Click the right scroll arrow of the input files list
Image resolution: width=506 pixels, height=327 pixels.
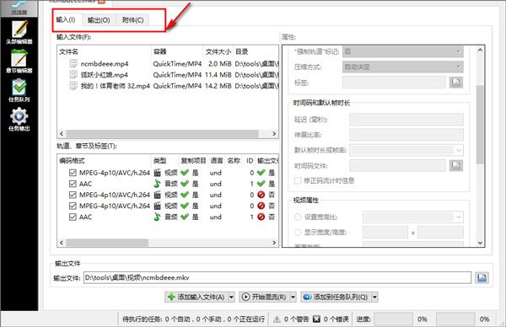(x=274, y=133)
